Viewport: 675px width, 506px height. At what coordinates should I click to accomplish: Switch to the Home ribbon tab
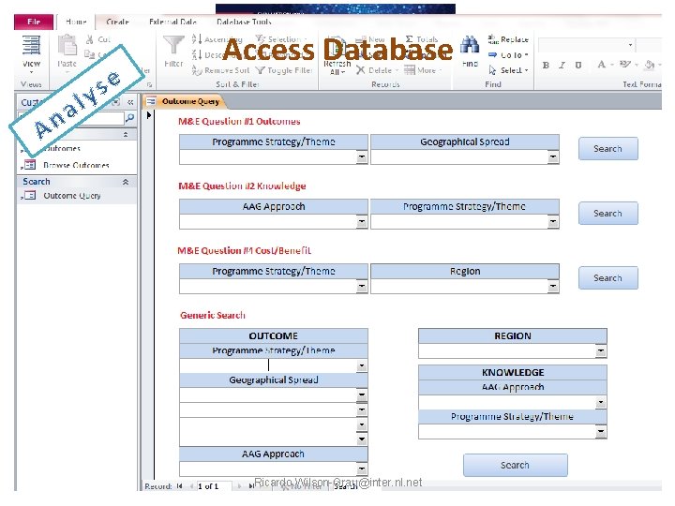pos(76,22)
